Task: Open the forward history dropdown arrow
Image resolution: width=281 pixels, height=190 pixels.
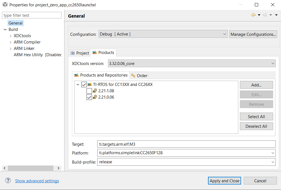Action: 271,15
